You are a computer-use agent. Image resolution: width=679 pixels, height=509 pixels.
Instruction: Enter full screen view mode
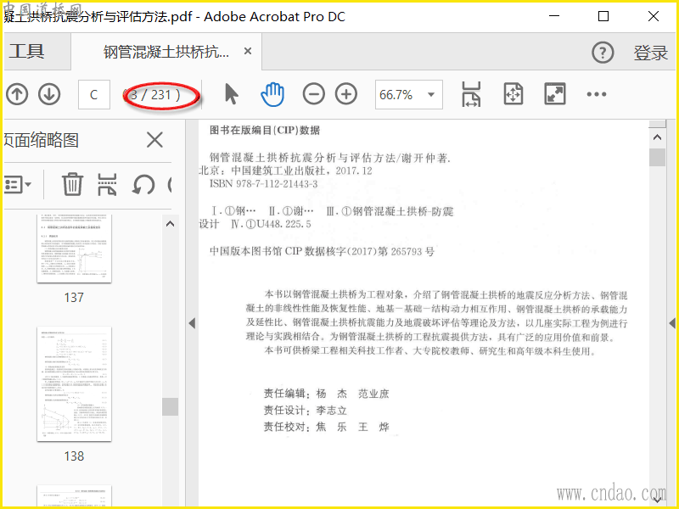click(555, 94)
